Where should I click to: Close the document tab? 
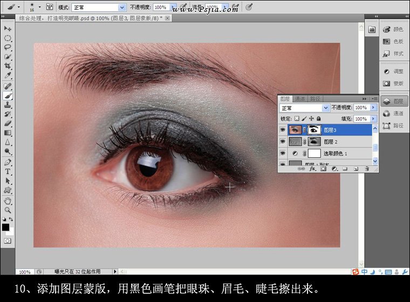point(167,18)
